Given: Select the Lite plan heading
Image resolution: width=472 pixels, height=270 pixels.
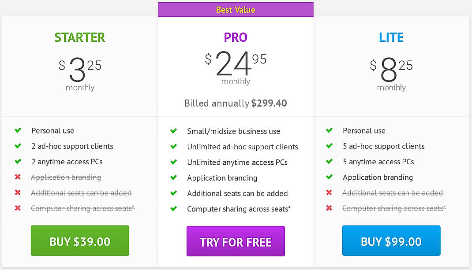Looking at the screenshot, I should pos(391,37).
